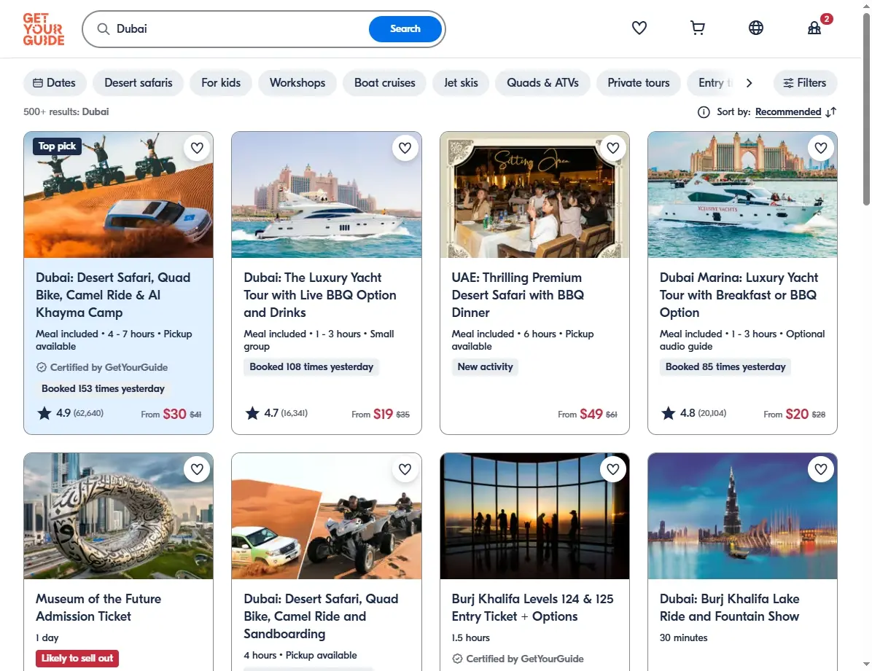The image size is (872, 671).
Task: Favorite the UAE Thrilling Premium Desert Safari card
Action: click(x=613, y=148)
